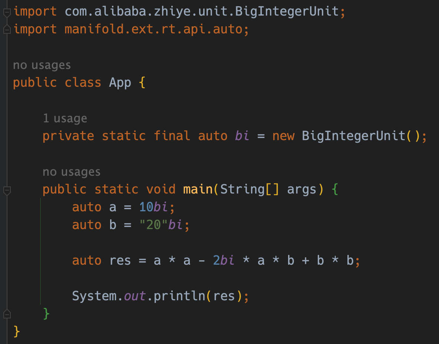Viewport: 439px width, 344px height.
Task: Click the BigIntegerUnit constructor call
Action: click(354, 136)
